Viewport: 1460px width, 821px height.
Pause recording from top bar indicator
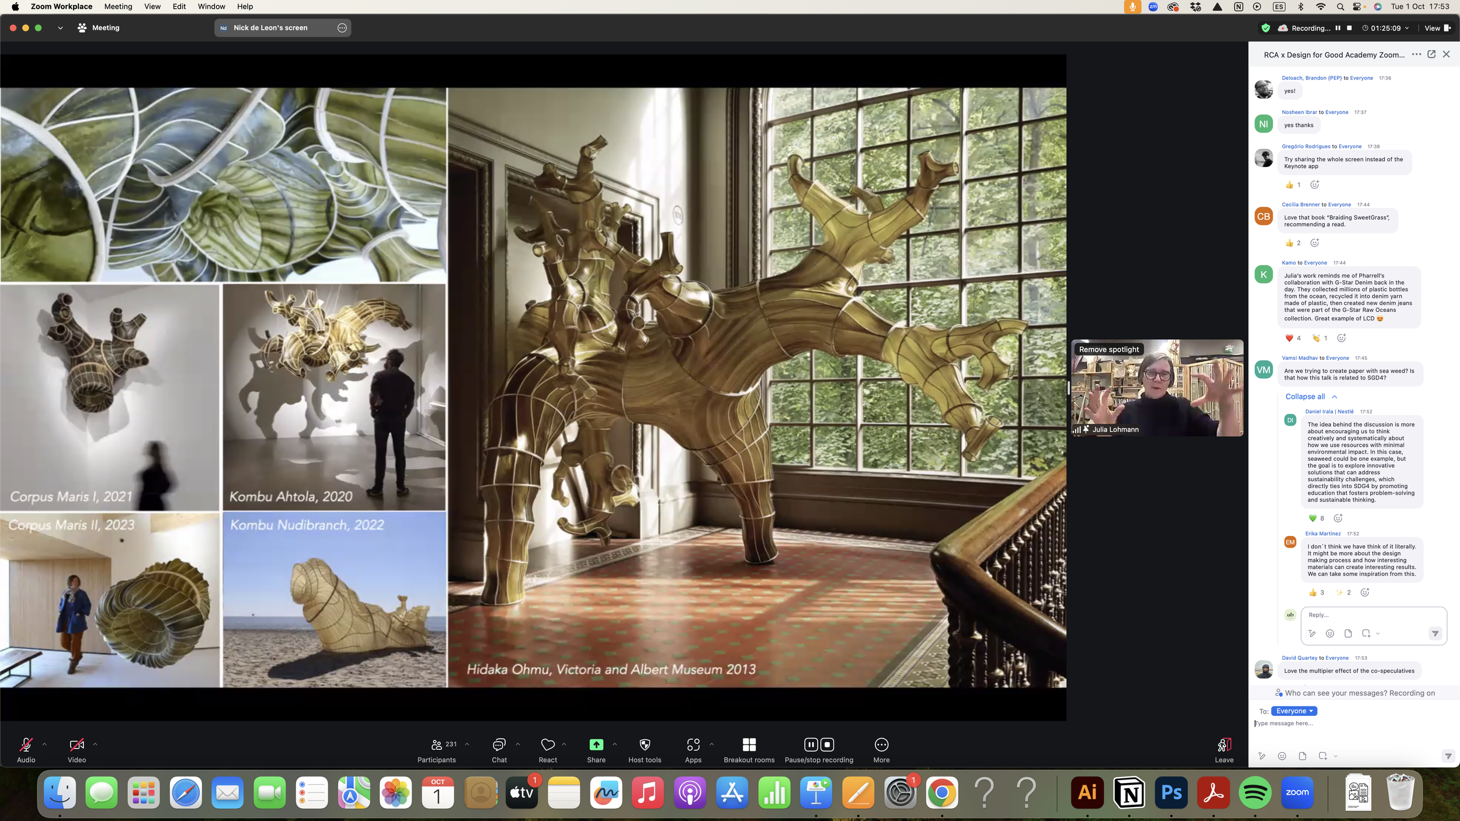point(1338,28)
